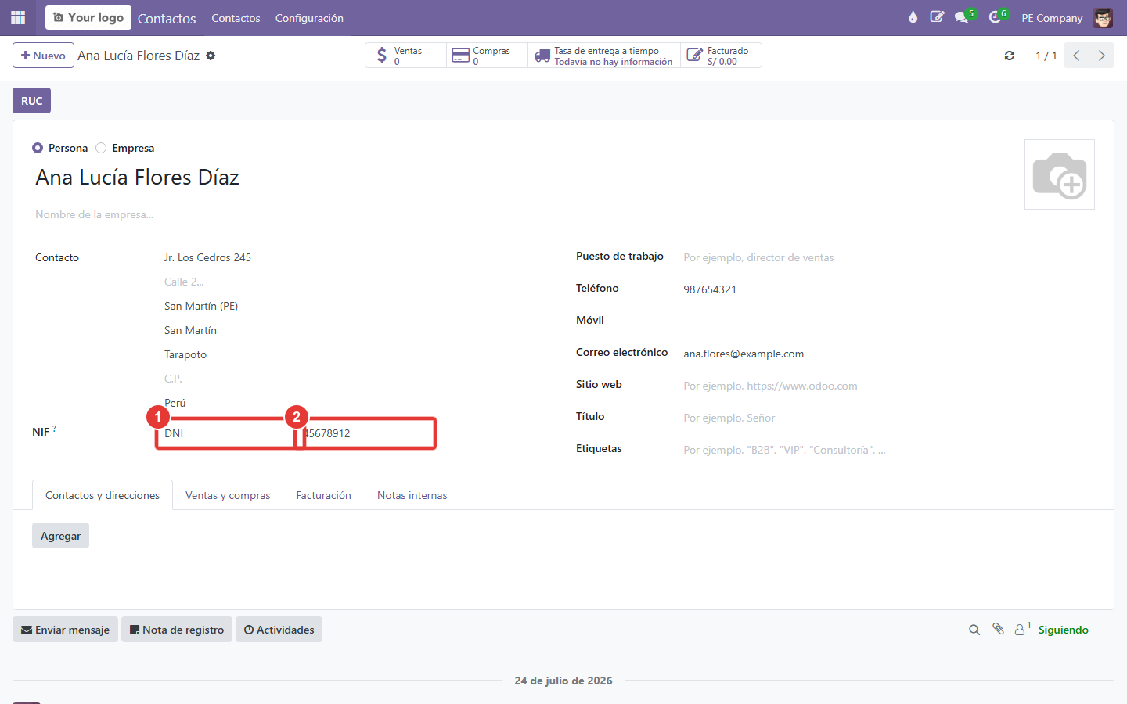Click the gear icon next to contact name
This screenshot has width=1127, height=704.
pyautogui.click(x=211, y=56)
